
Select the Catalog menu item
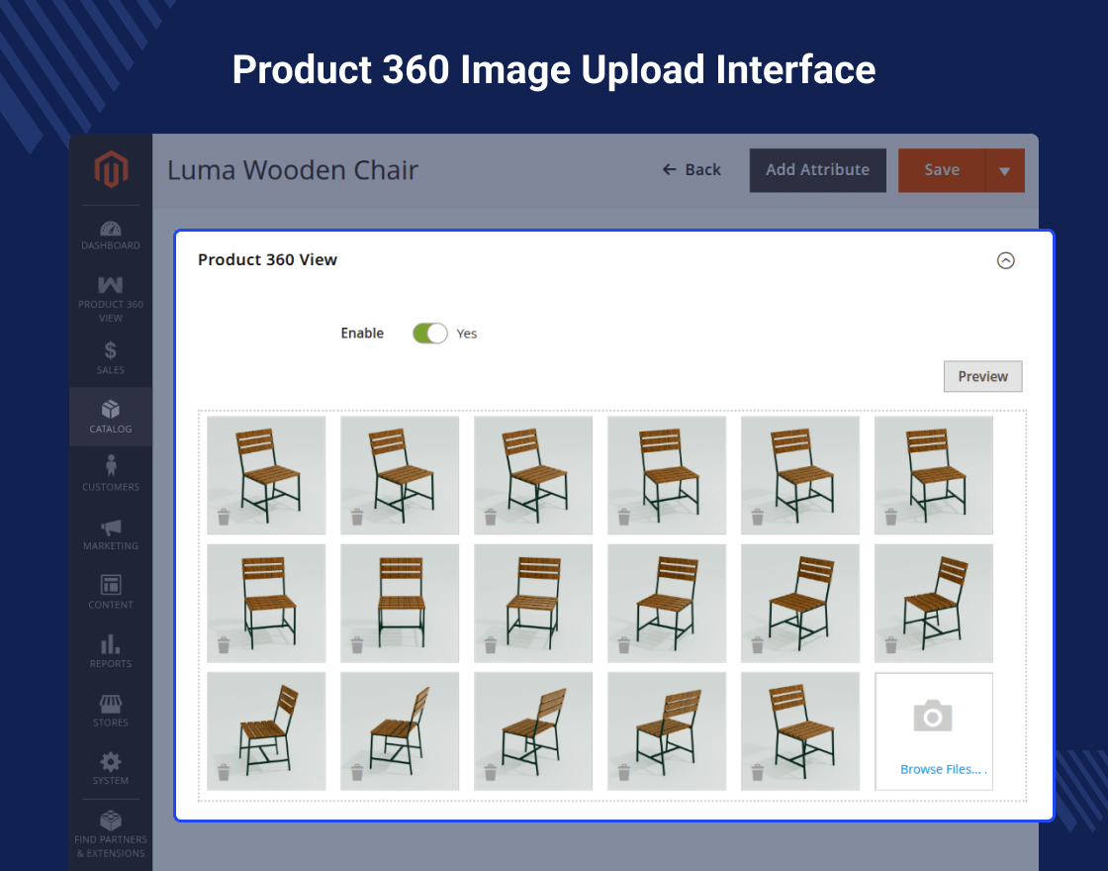111,417
